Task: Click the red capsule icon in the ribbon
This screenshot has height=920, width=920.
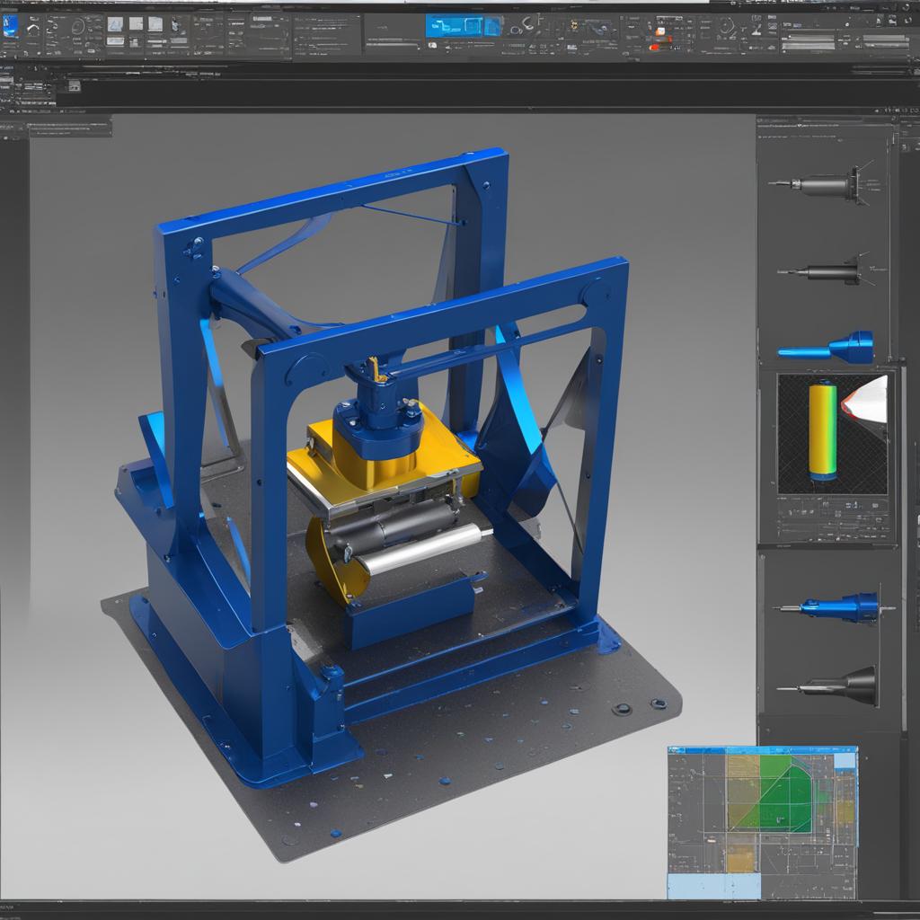Action: [x=654, y=48]
